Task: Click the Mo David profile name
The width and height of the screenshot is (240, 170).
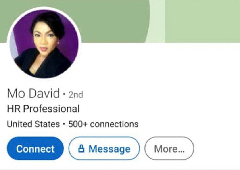Action: pos(33,93)
